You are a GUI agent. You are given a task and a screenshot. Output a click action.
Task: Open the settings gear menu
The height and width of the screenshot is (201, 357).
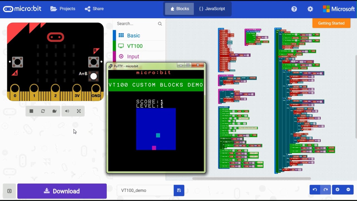310,9
